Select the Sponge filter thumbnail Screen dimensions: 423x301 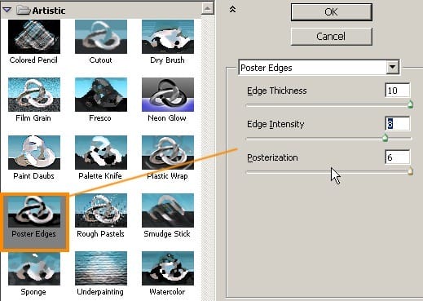coord(34,268)
